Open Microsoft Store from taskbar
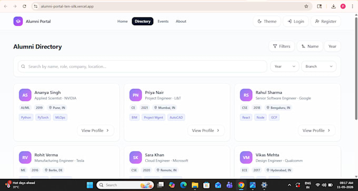Image resolution: width=358 pixels, height=191 pixels. (x=206, y=185)
